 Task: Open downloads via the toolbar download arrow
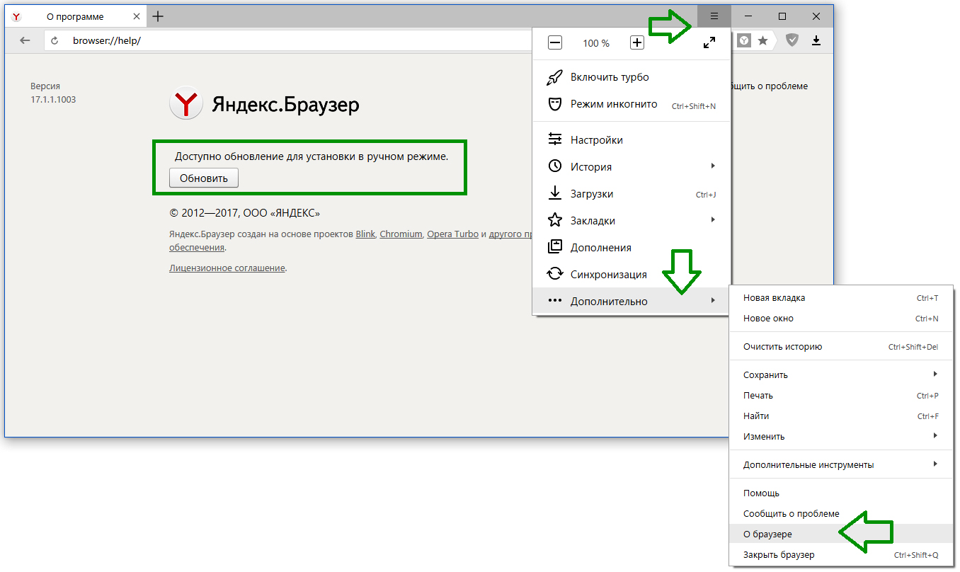816,41
